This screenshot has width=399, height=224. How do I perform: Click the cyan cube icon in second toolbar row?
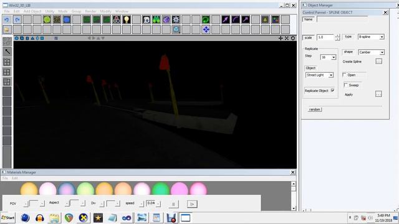176,29
